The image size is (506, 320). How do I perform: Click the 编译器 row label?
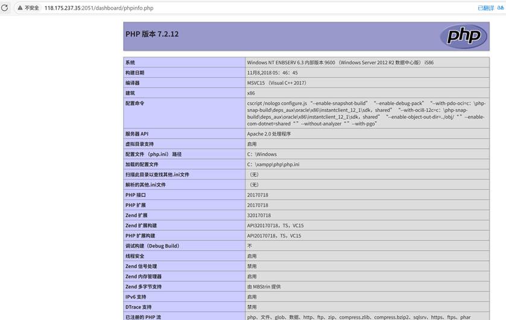pos(132,83)
